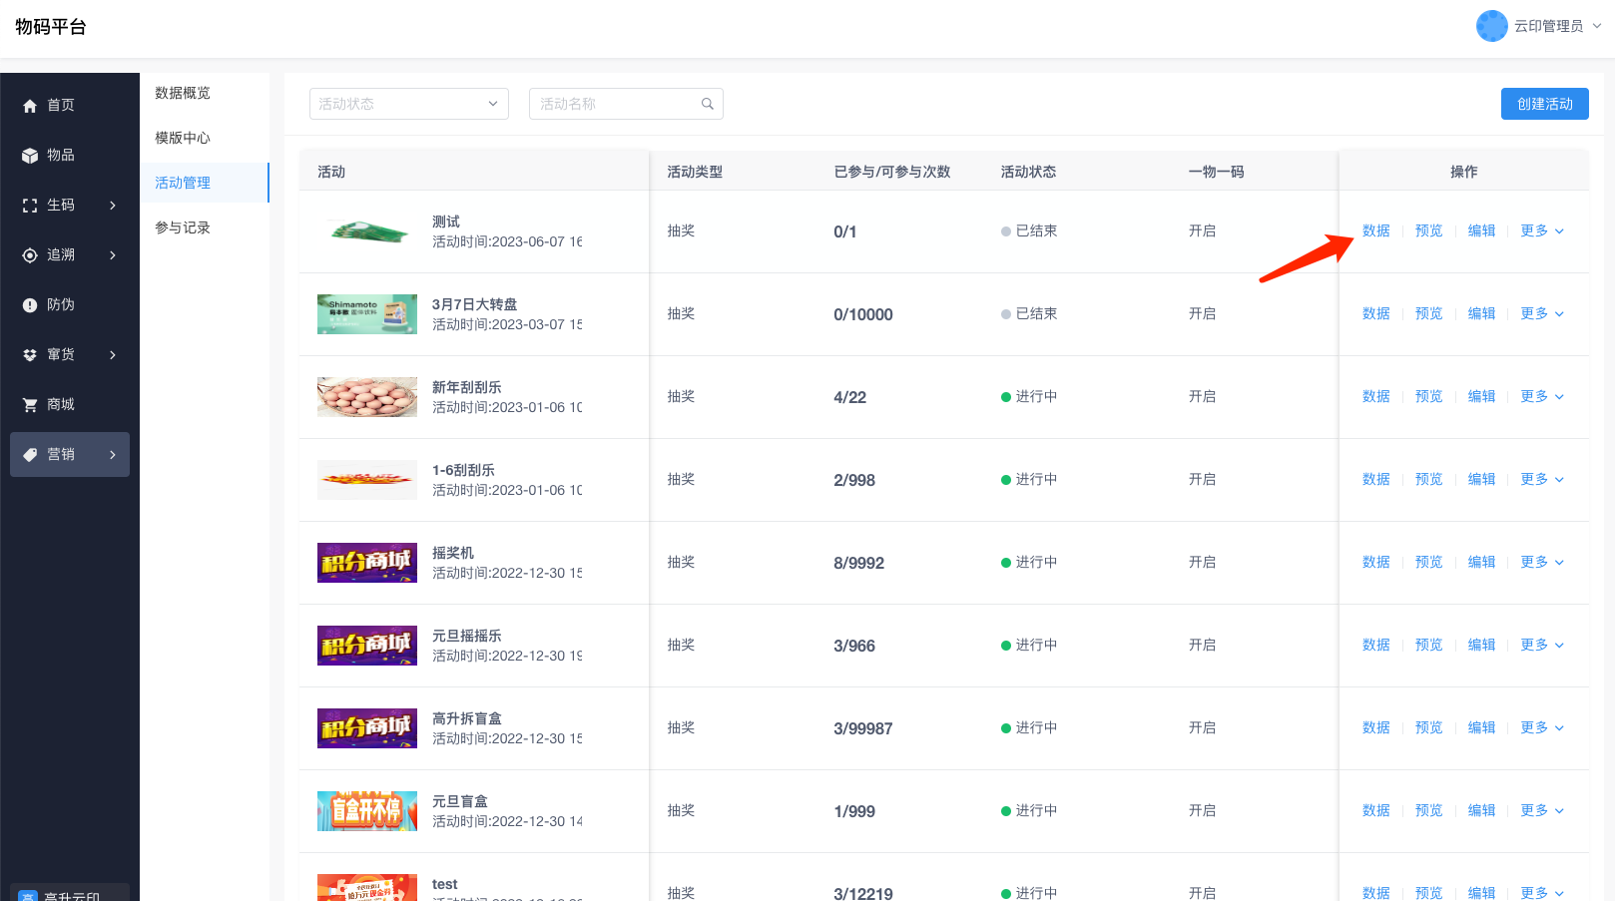1615x901 pixels.
Task: Click the 营销 tag icon
Action: 30,455
